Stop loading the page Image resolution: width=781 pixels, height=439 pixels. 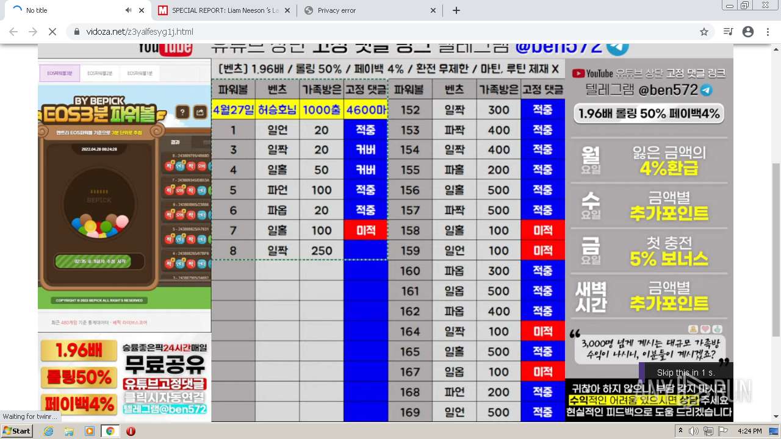point(52,32)
